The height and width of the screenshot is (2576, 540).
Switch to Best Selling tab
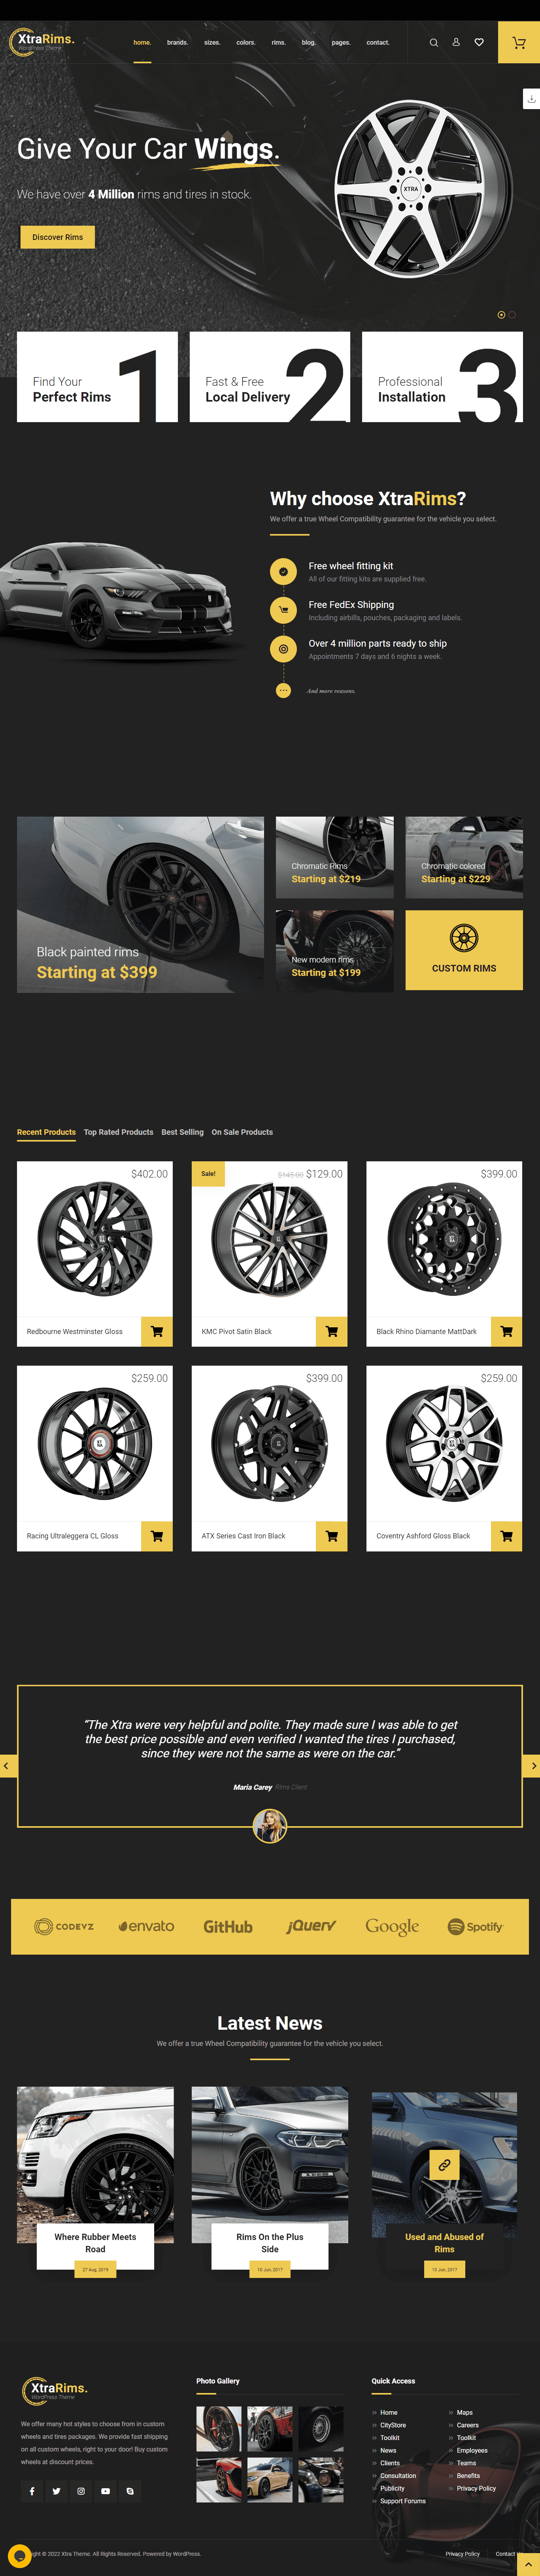(x=182, y=1132)
